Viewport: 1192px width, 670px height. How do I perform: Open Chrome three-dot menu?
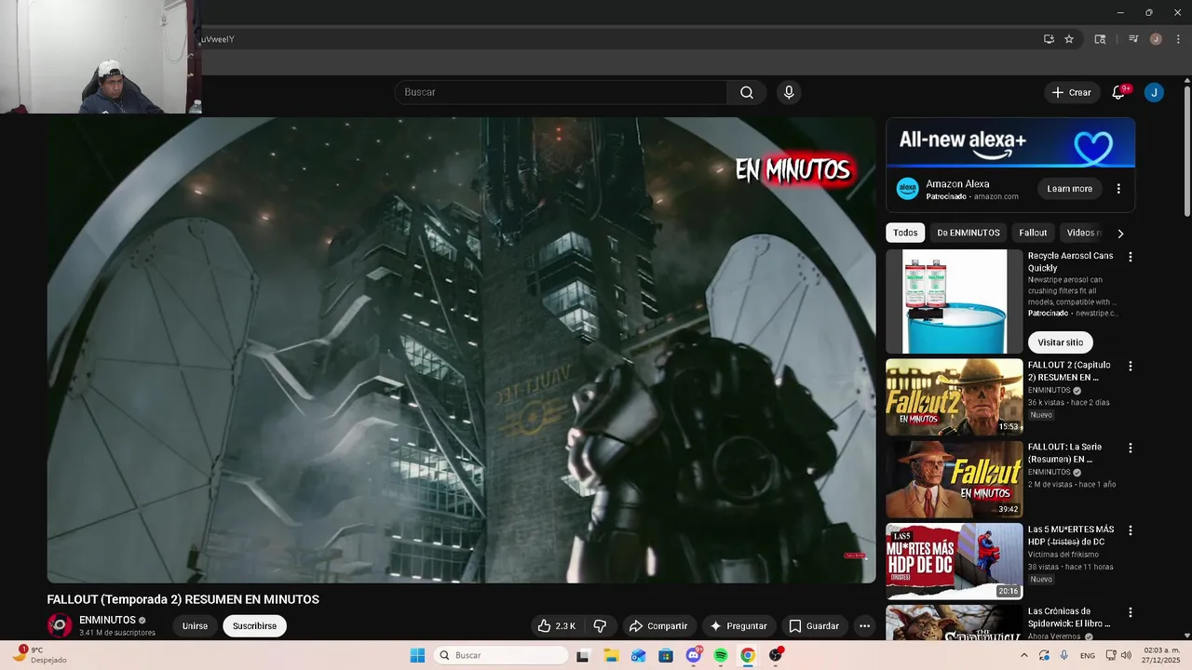coord(1178,39)
